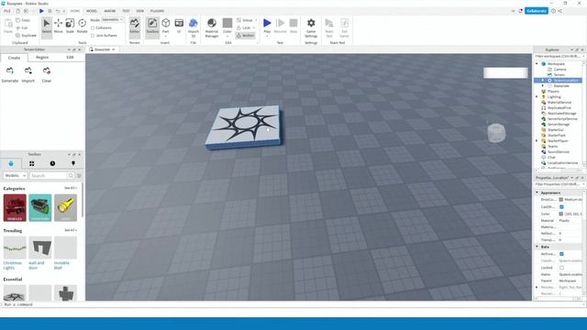Open the Toolbox Creations tab
587x330 pixels.
click(x=73, y=163)
